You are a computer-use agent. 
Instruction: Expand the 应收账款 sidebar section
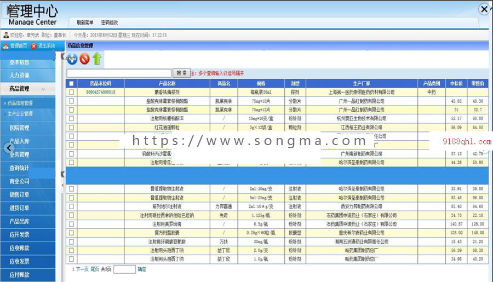click(28, 248)
